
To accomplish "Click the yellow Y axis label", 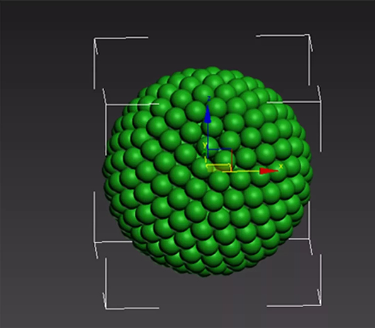I will 205,145.
